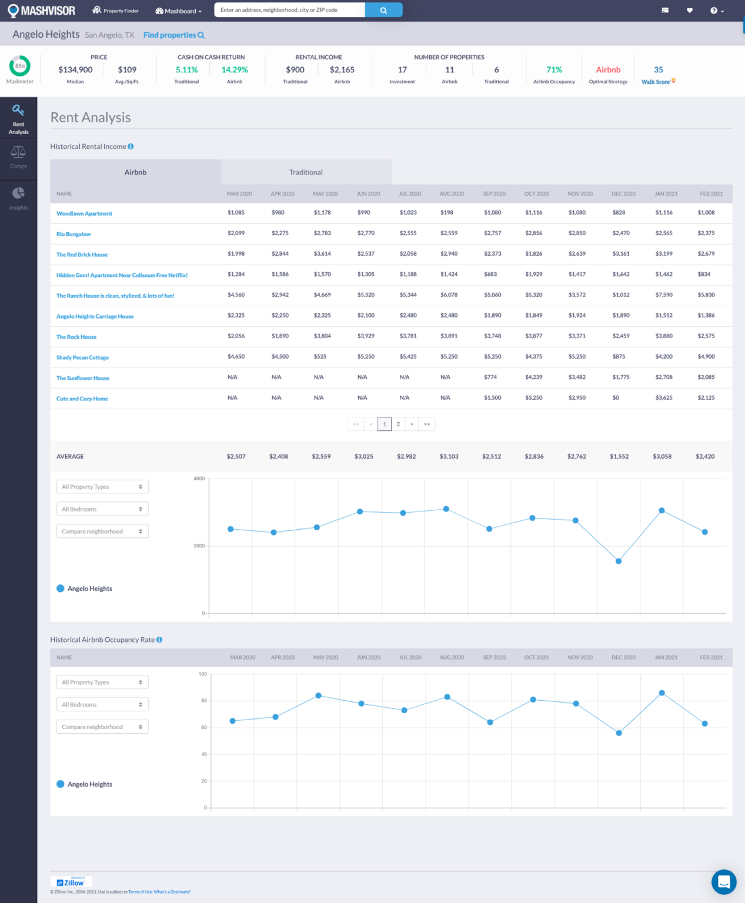Click the card icon in top bar
Image resolution: width=745 pixels, height=903 pixels.
click(665, 11)
